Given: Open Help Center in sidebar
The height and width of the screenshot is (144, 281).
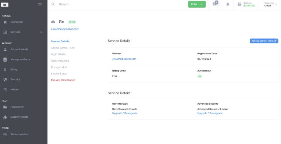Looking at the screenshot, I should pos(17,107).
